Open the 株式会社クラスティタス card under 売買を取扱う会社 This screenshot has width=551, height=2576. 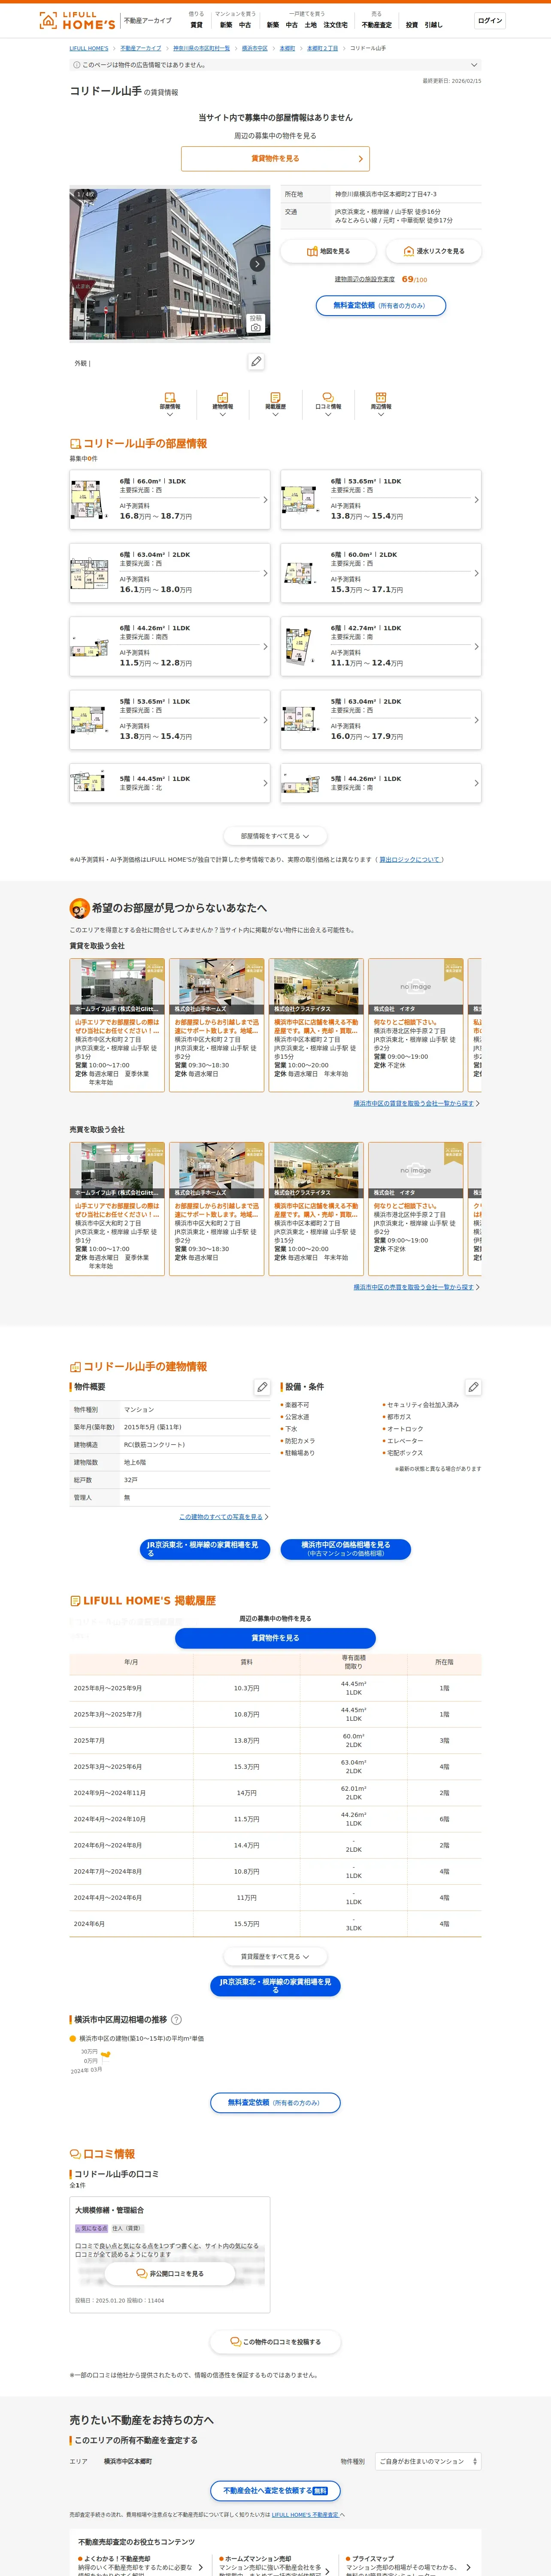tap(316, 1209)
